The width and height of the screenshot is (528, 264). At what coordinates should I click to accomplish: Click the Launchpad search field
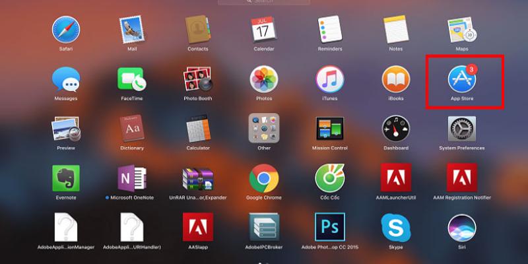coord(264,2)
